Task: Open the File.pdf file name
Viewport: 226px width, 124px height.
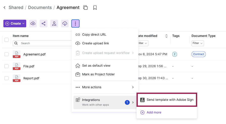Action: (x=29, y=66)
